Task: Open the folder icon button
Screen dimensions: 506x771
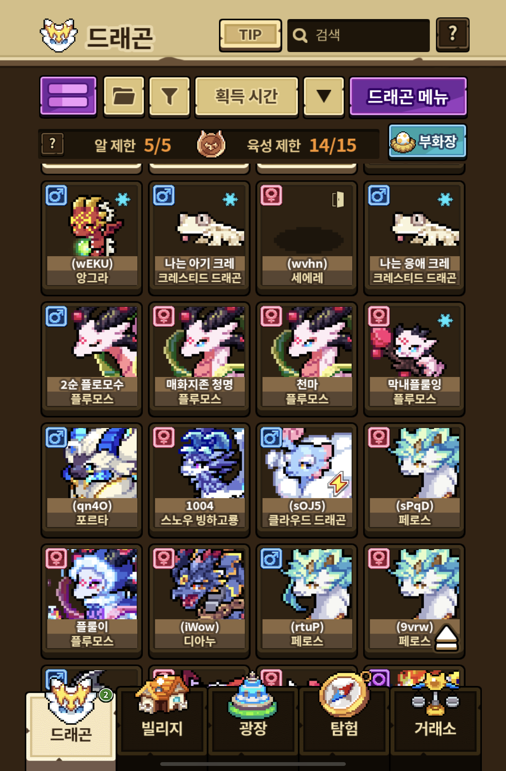Action: click(124, 96)
